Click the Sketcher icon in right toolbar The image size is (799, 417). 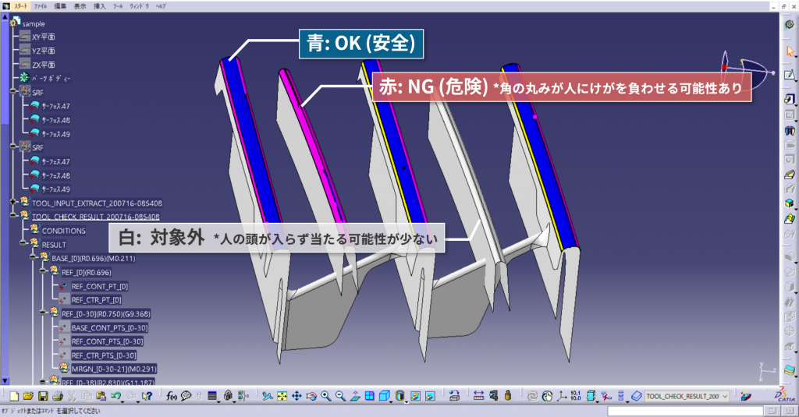[x=790, y=75]
